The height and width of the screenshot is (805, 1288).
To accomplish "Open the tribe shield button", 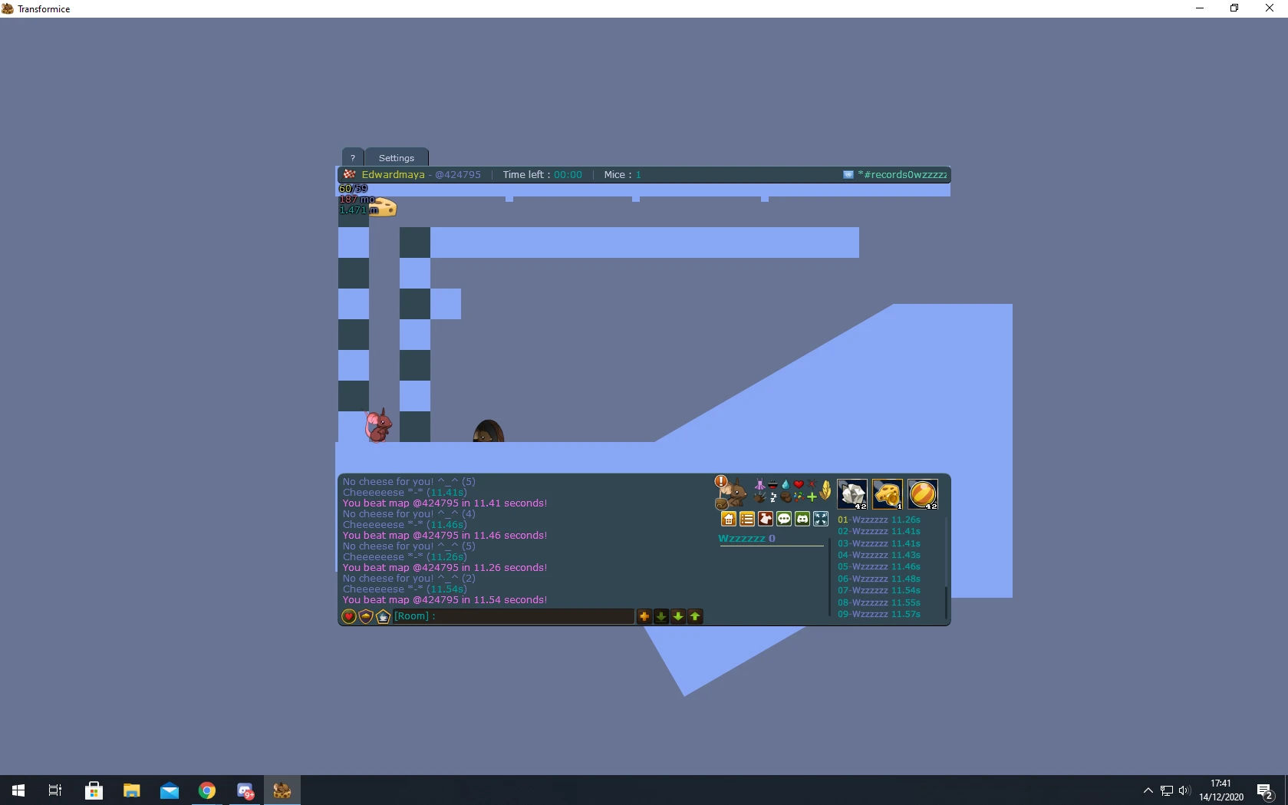I will [x=366, y=616].
